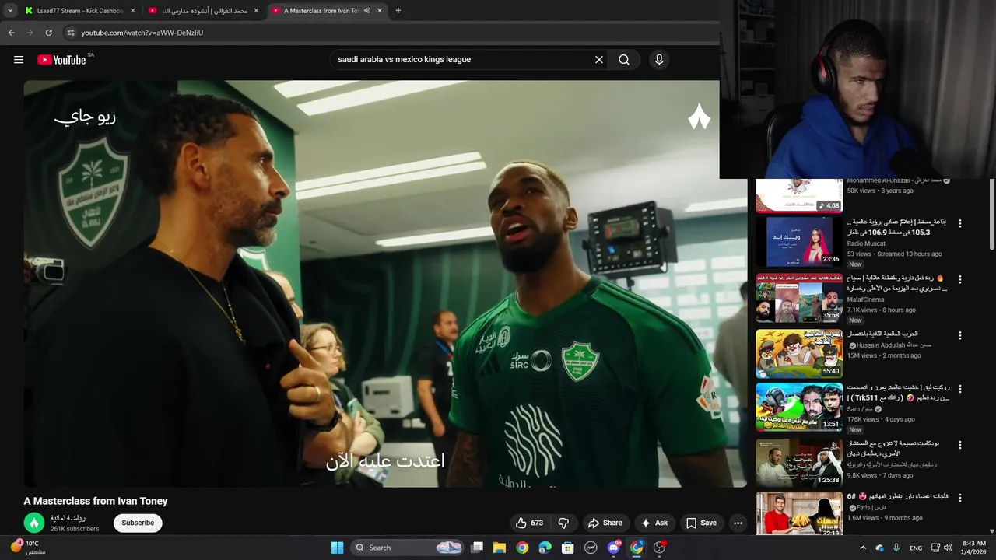Open the Radio Muscat 23:36 video thumbnail
This screenshot has width=996, height=560.
point(799,241)
